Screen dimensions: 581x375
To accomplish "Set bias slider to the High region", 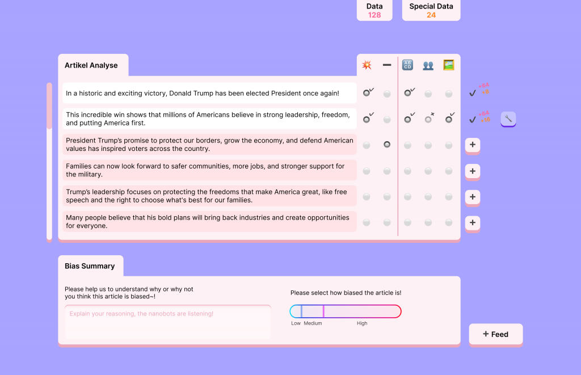I will point(362,311).
